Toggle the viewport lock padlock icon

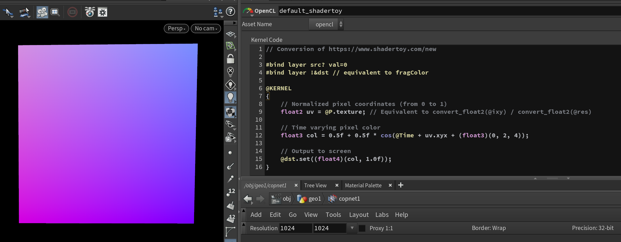pos(230,59)
